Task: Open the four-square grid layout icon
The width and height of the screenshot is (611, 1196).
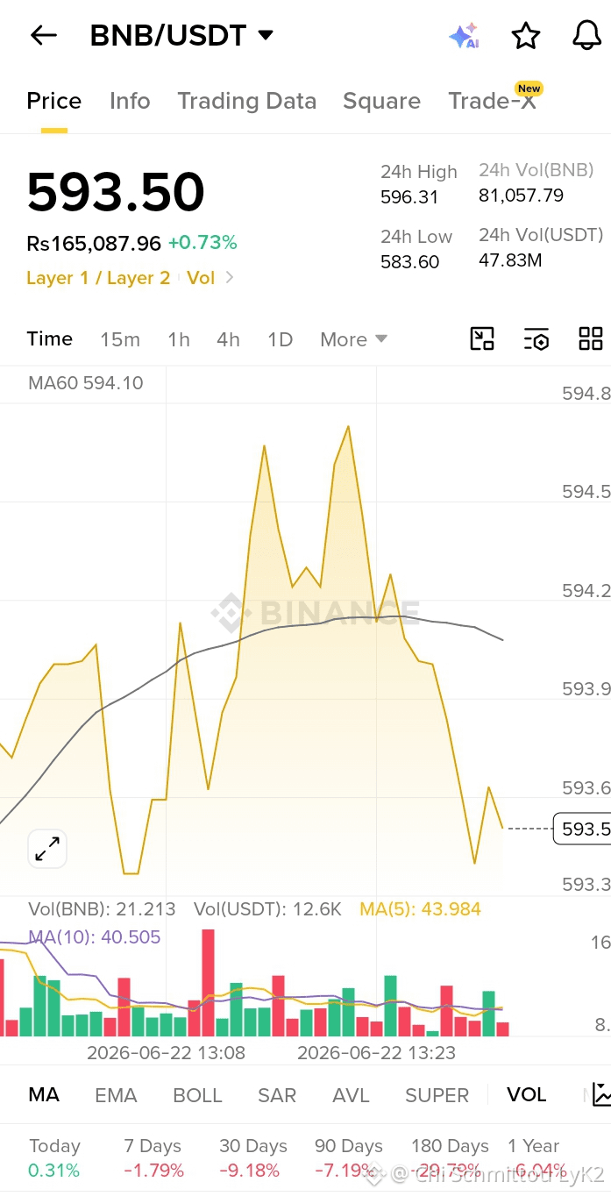Action: (x=591, y=338)
